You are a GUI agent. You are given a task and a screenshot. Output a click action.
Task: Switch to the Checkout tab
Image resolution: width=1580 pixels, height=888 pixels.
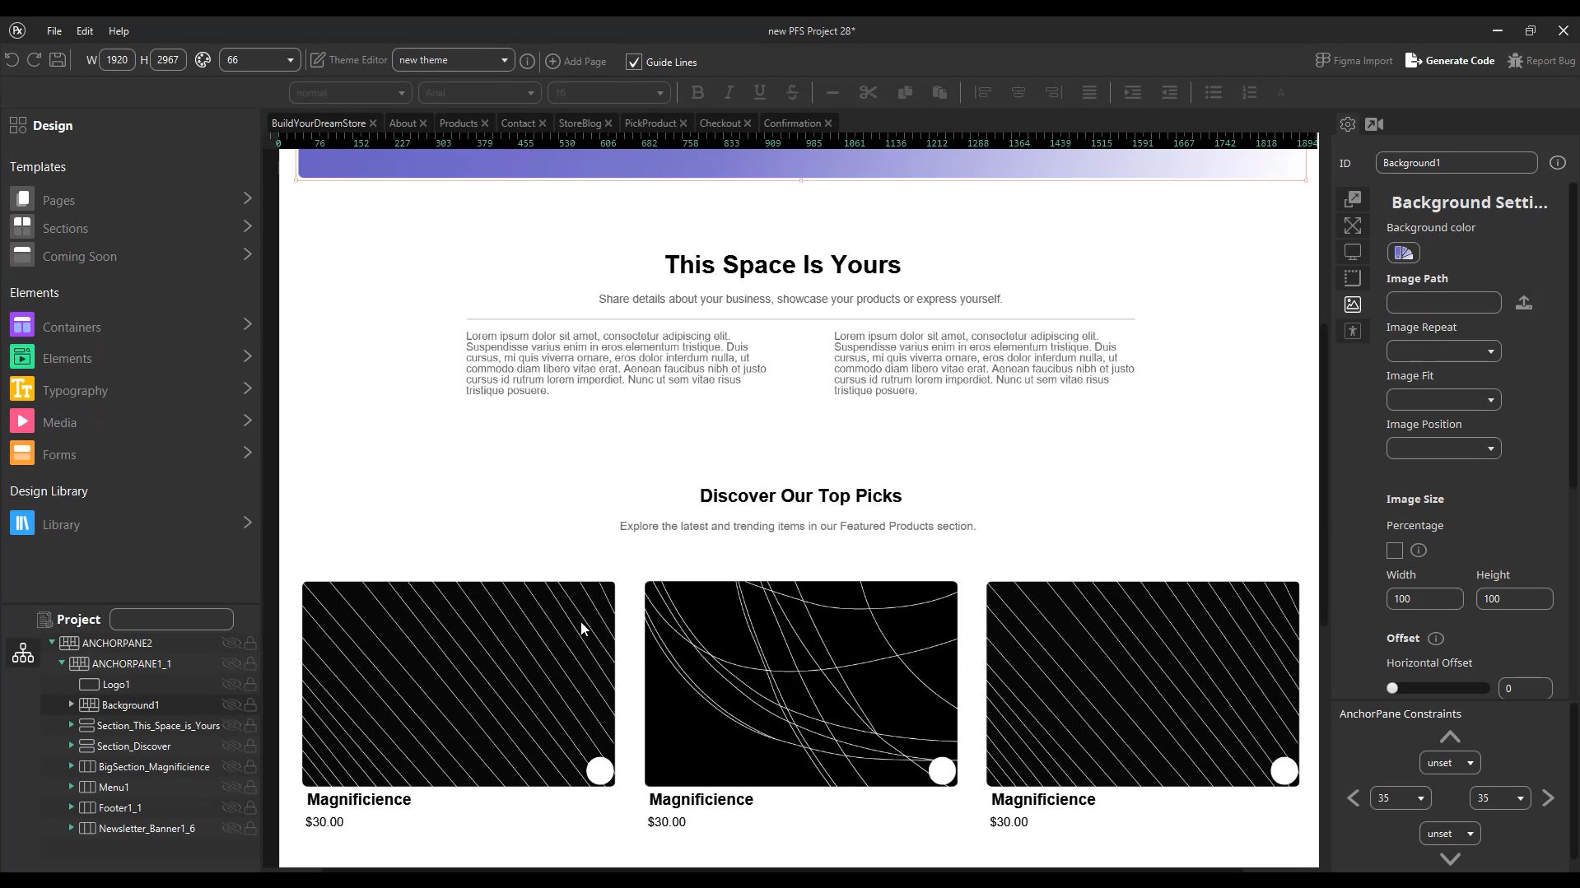click(720, 123)
